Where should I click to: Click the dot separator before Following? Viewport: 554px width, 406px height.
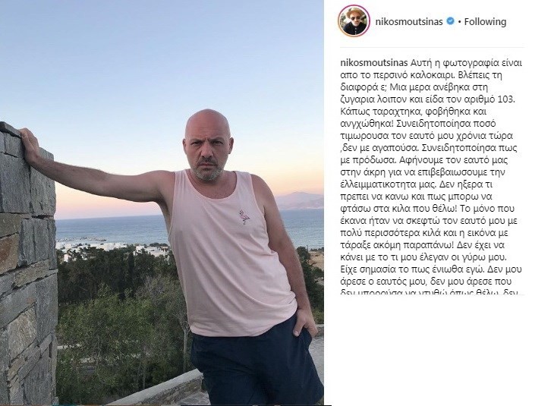click(459, 22)
